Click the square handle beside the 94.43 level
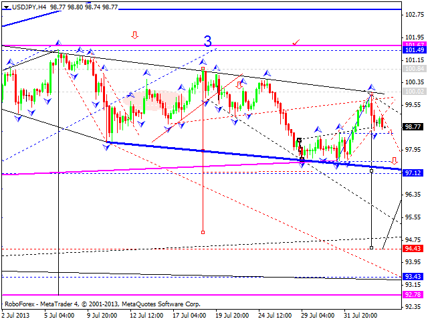Image resolution: width=428 pixels, height=321 pixels. 372,247
